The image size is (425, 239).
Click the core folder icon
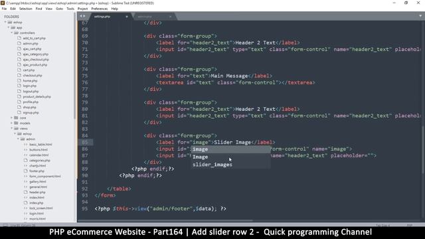tap(16, 118)
